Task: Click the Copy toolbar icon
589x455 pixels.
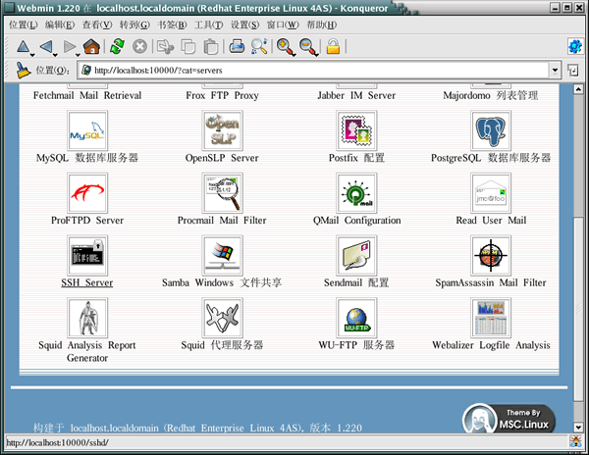Action: pyautogui.click(x=188, y=46)
